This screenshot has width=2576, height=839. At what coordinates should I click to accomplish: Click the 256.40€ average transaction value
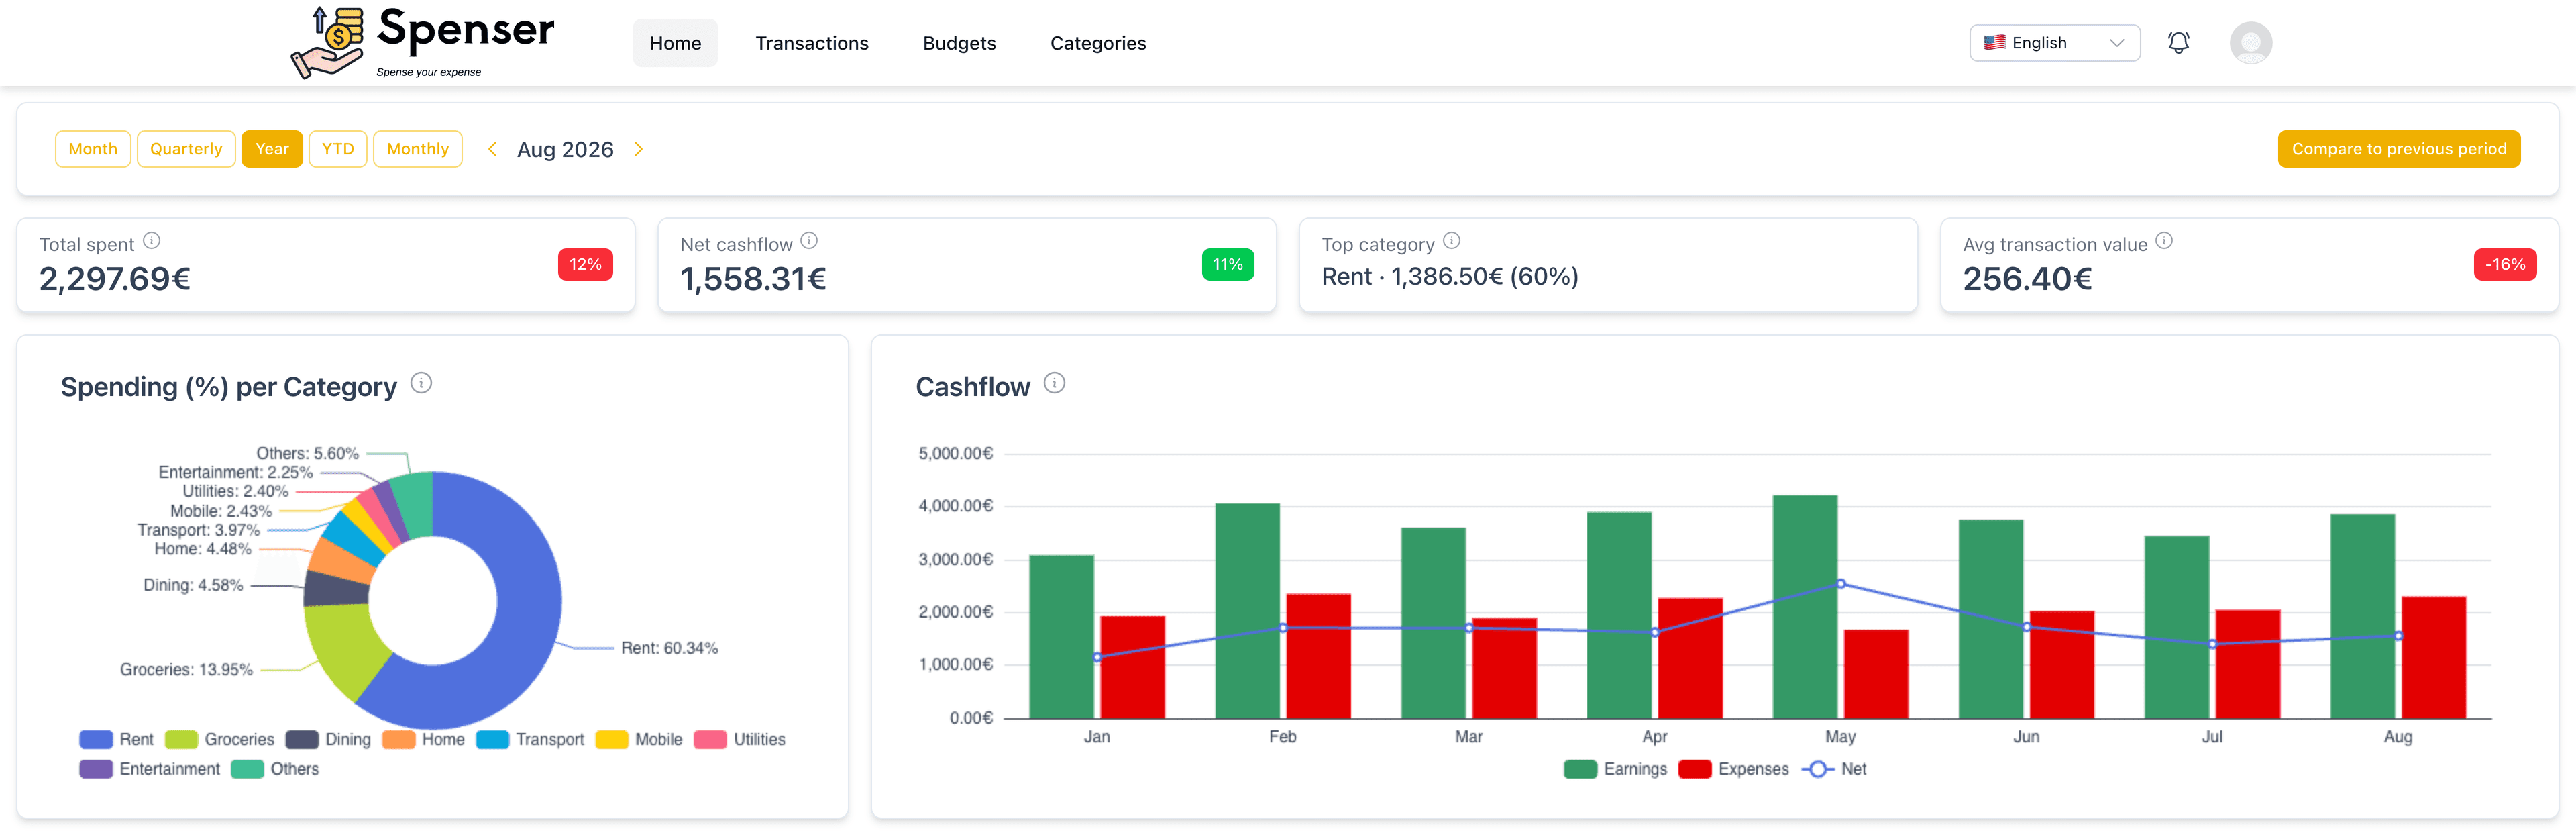click(x=2027, y=279)
